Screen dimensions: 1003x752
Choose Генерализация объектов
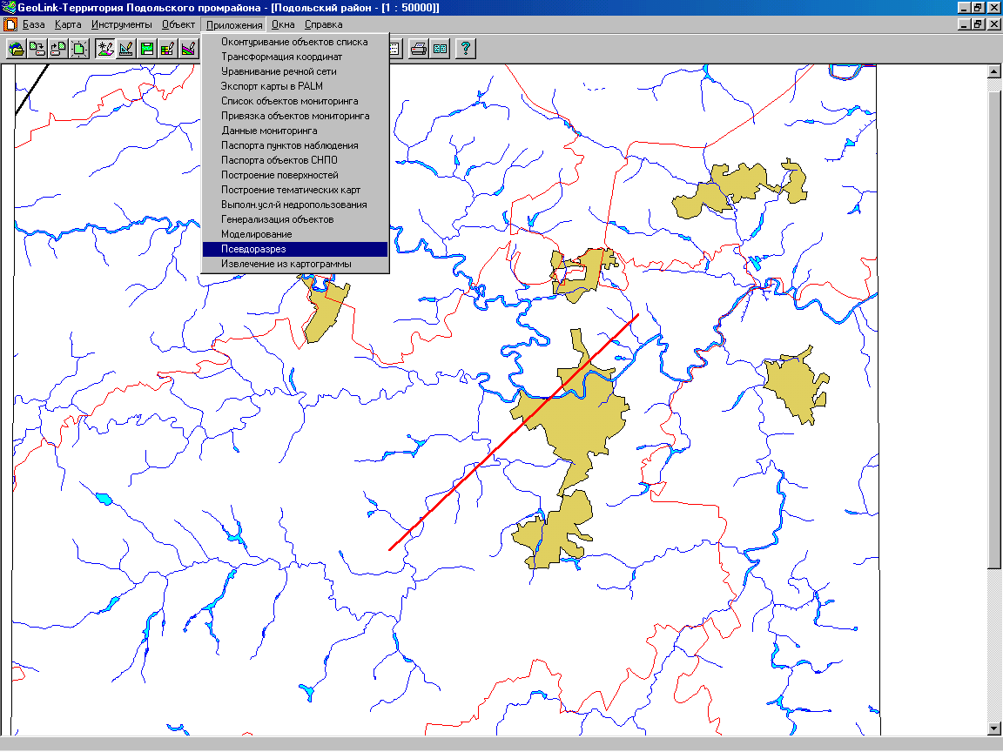(295, 219)
